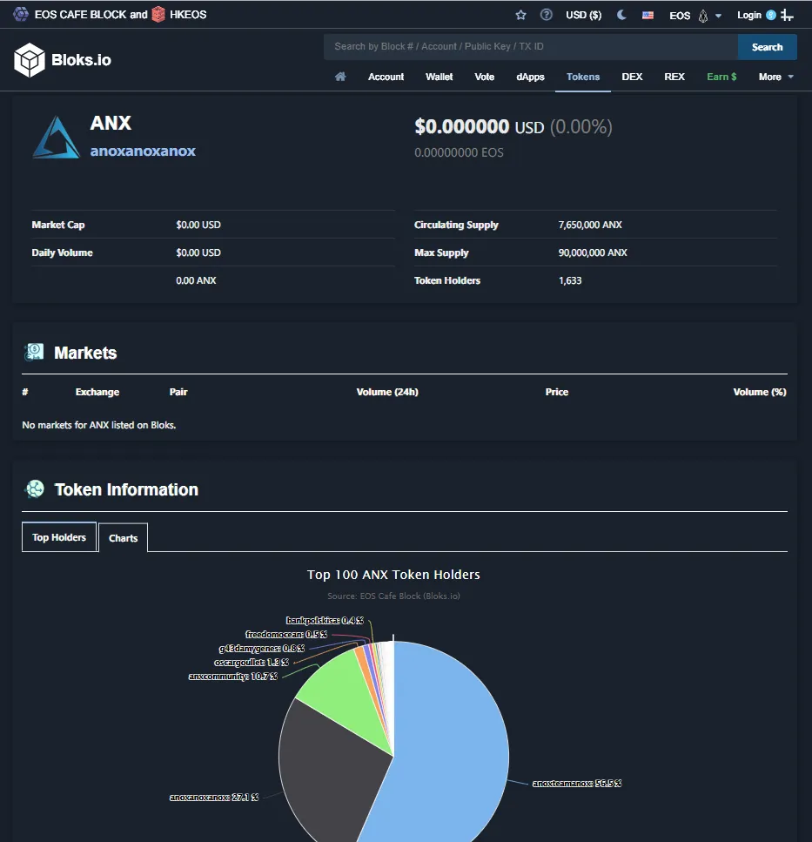Open the HKEOS link
Image resolution: width=812 pixels, height=842 pixels.
188,15
